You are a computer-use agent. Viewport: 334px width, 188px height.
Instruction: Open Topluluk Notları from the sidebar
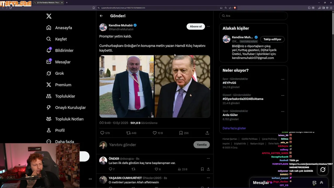65,119
